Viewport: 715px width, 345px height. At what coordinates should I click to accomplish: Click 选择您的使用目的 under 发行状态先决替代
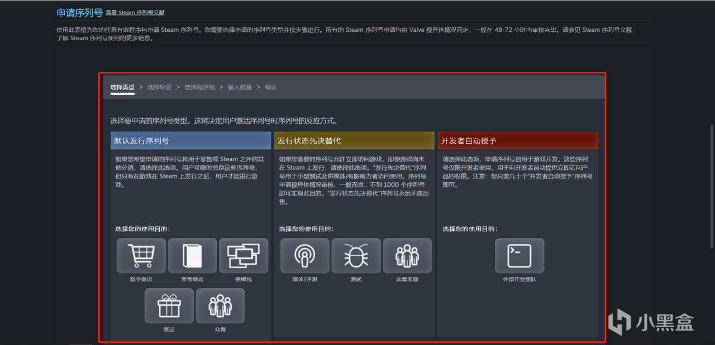click(x=306, y=229)
